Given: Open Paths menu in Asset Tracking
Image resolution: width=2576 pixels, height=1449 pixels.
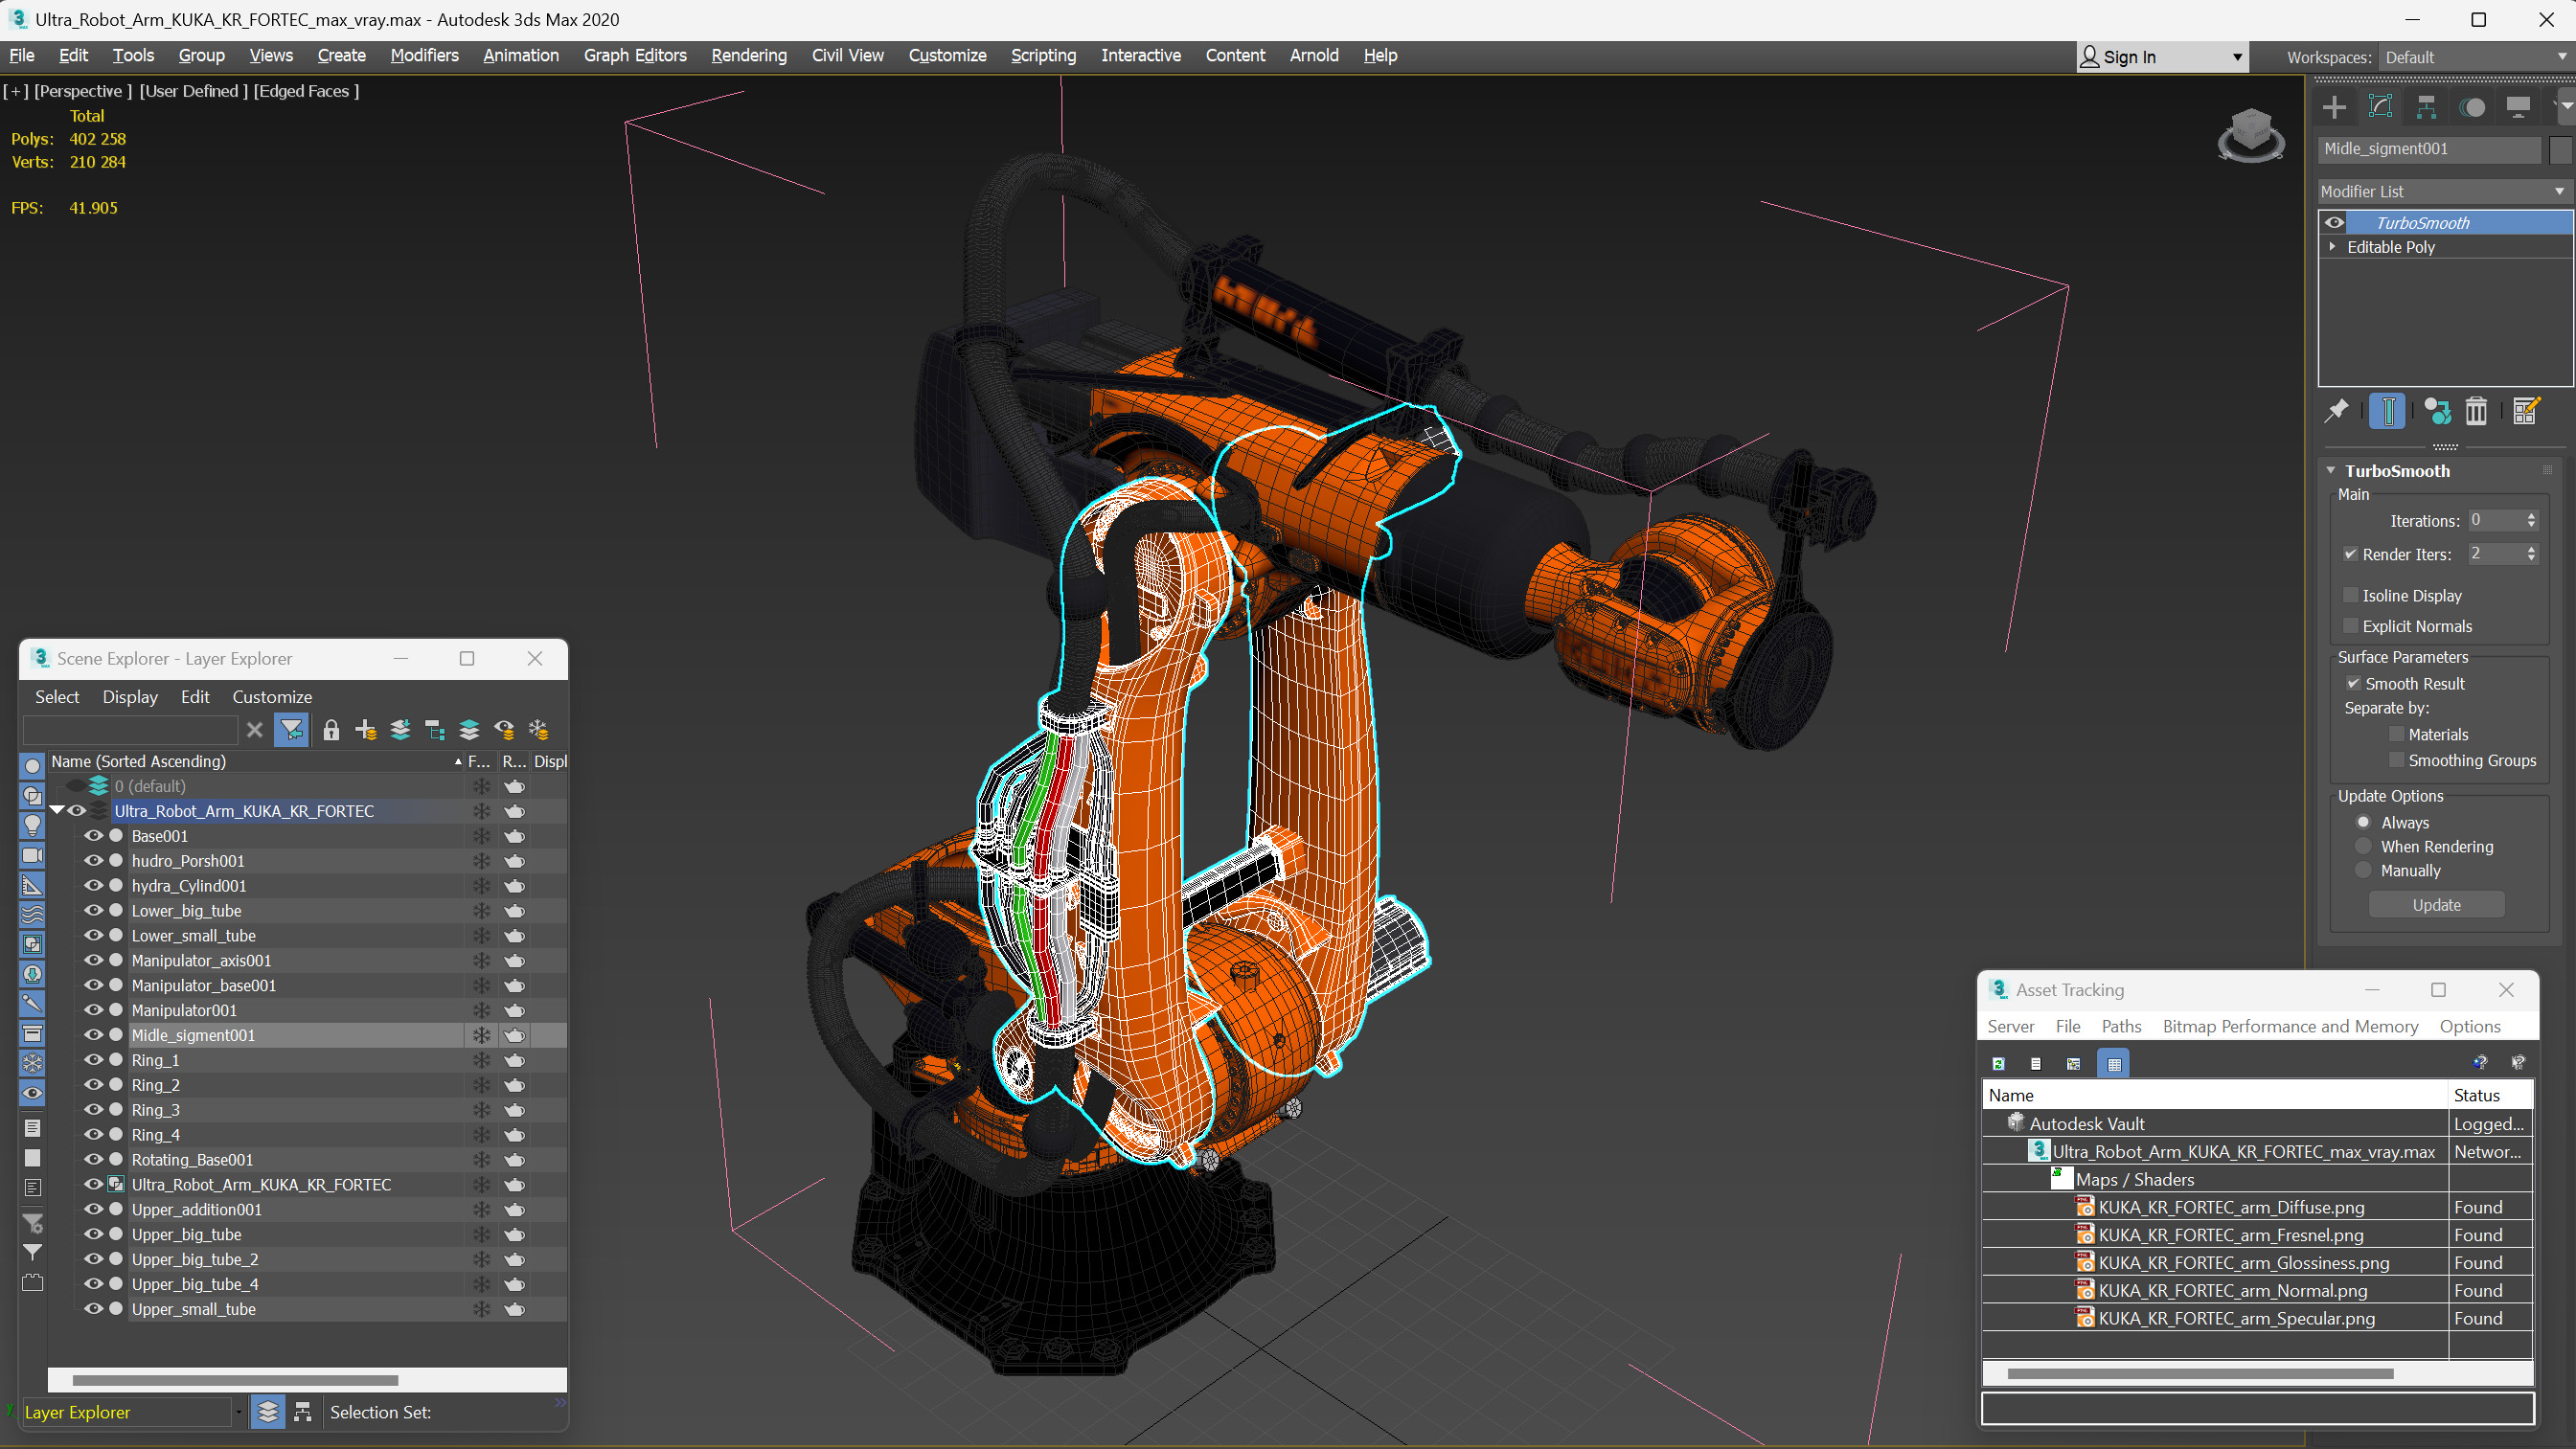Looking at the screenshot, I should [x=2121, y=1026].
